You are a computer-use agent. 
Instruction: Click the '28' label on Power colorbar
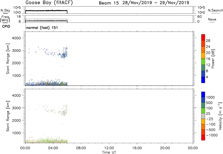point(208,41)
